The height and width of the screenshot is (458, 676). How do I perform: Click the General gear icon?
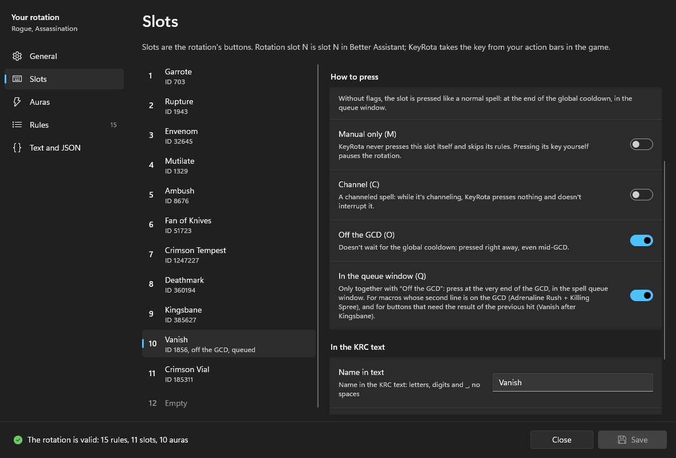[17, 56]
